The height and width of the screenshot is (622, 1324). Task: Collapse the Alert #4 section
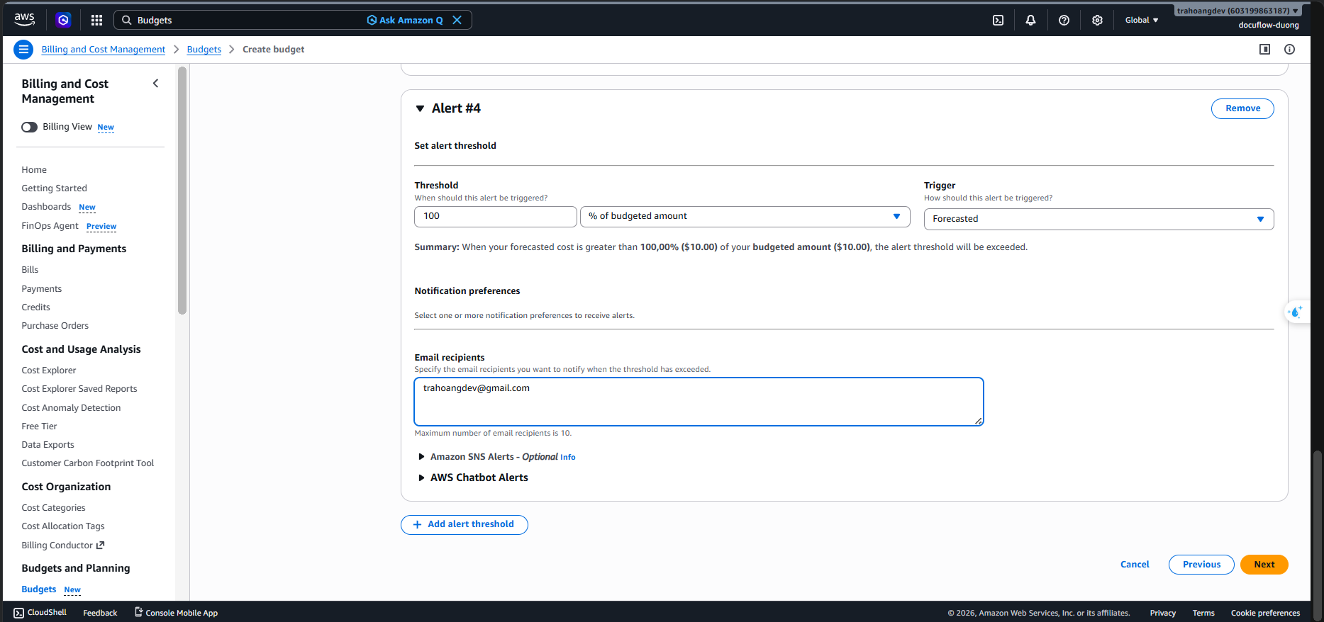click(420, 108)
